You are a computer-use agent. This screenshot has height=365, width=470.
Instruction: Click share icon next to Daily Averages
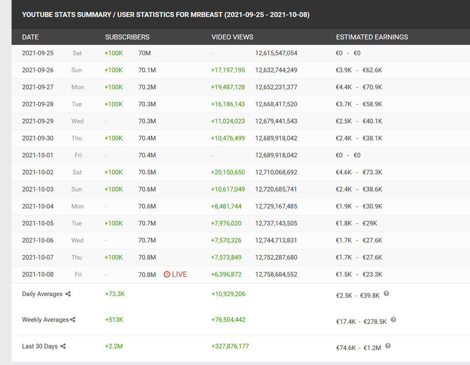[x=68, y=294]
